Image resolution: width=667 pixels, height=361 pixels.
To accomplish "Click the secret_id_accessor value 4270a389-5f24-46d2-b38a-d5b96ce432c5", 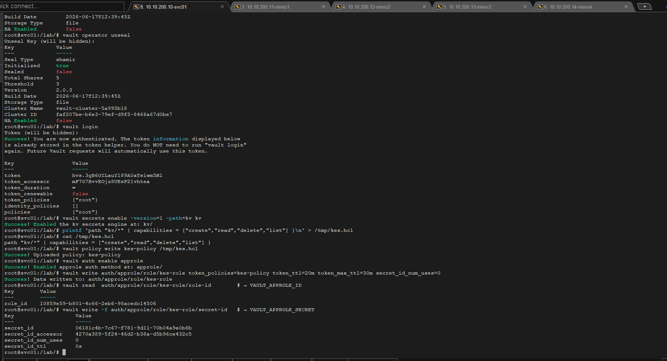I will click(x=134, y=334).
